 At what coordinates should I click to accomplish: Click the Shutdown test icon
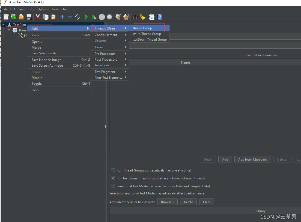[109, 17]
